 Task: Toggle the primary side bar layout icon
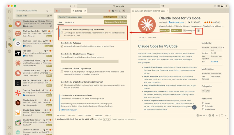(219, 6)
